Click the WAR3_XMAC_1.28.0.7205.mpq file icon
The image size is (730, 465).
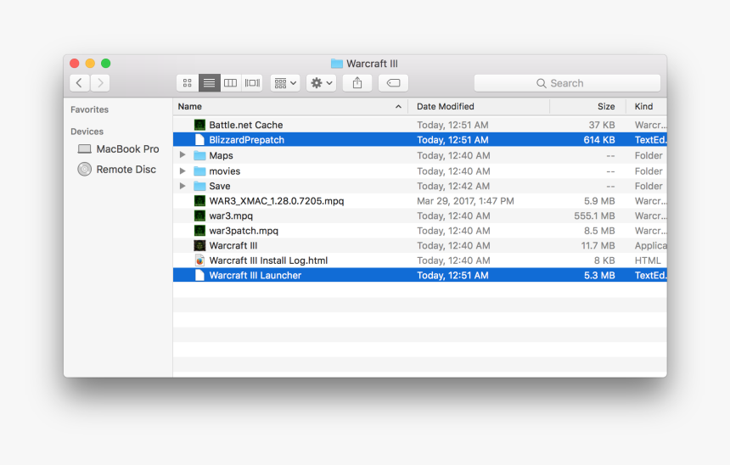coord(199,200)
